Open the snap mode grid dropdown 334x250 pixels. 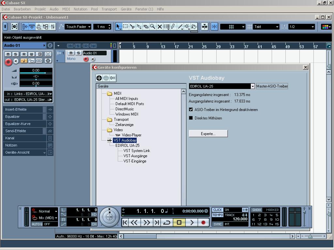point(233,27)
